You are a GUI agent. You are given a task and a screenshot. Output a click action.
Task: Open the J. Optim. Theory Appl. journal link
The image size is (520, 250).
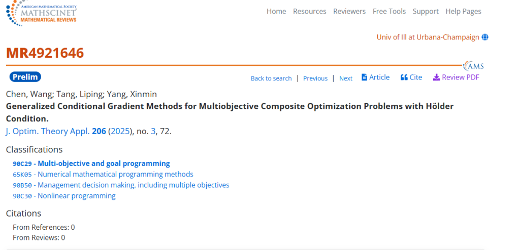pos(48,131)
